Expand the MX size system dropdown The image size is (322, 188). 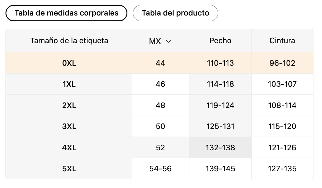coord(160,41)
